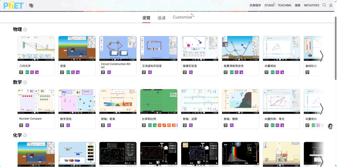Expand the 数学 category arrow
The image size is (337, 167).
[x=25, y=82]
